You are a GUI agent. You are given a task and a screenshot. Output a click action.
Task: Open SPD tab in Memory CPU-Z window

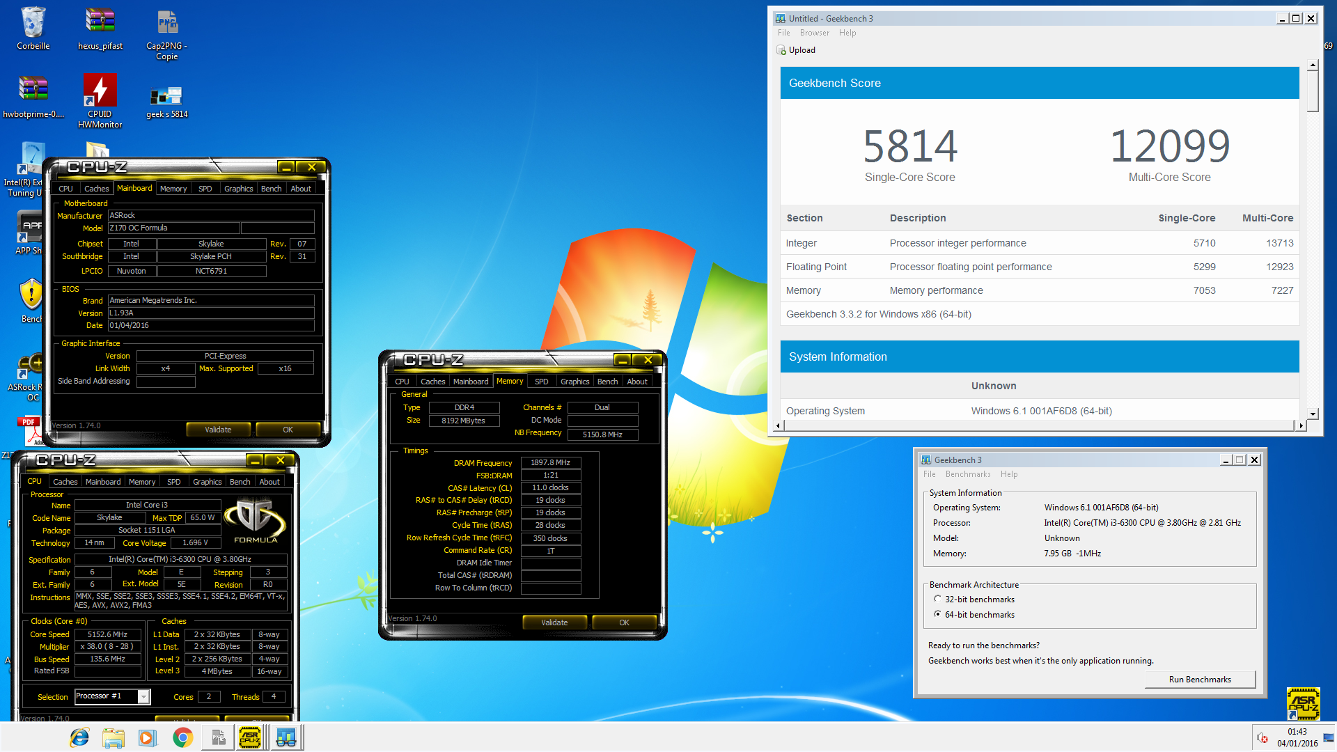pos(541,382)
